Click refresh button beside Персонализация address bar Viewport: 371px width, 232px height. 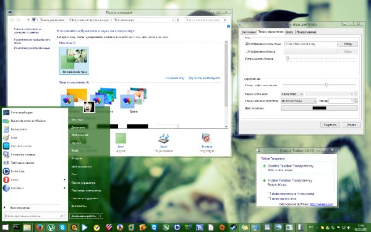coord(178,20)
